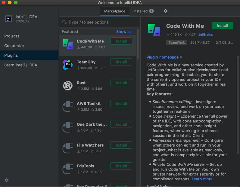The width and height of the screenshot is (240, 187).
Task: Click the TeamWork tag
Action: point(177,43)
